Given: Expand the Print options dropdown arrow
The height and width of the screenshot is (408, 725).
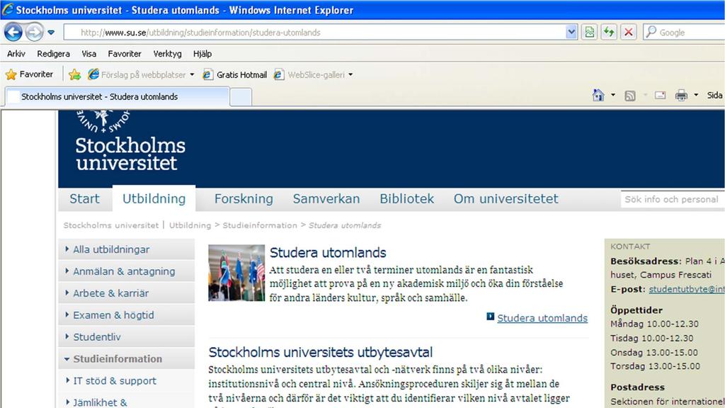Looking at the screenshot, I should (x=696, y=96).
